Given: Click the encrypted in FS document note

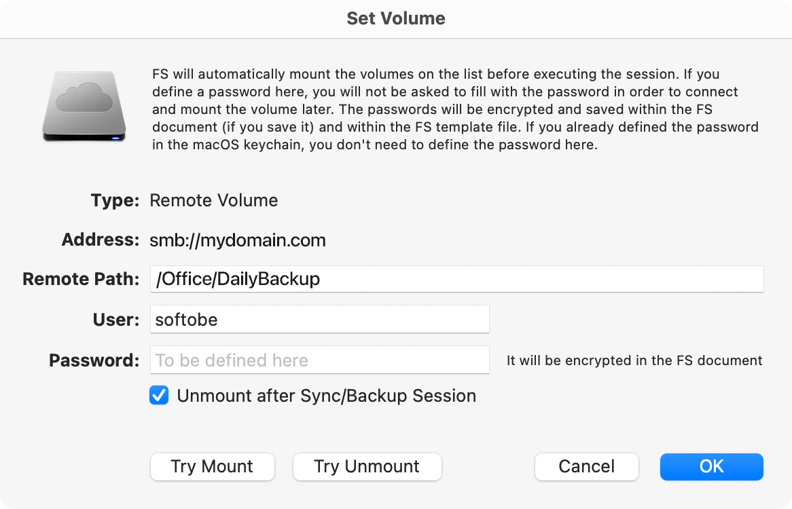Looking at the screenshot, I should point(634,360).
